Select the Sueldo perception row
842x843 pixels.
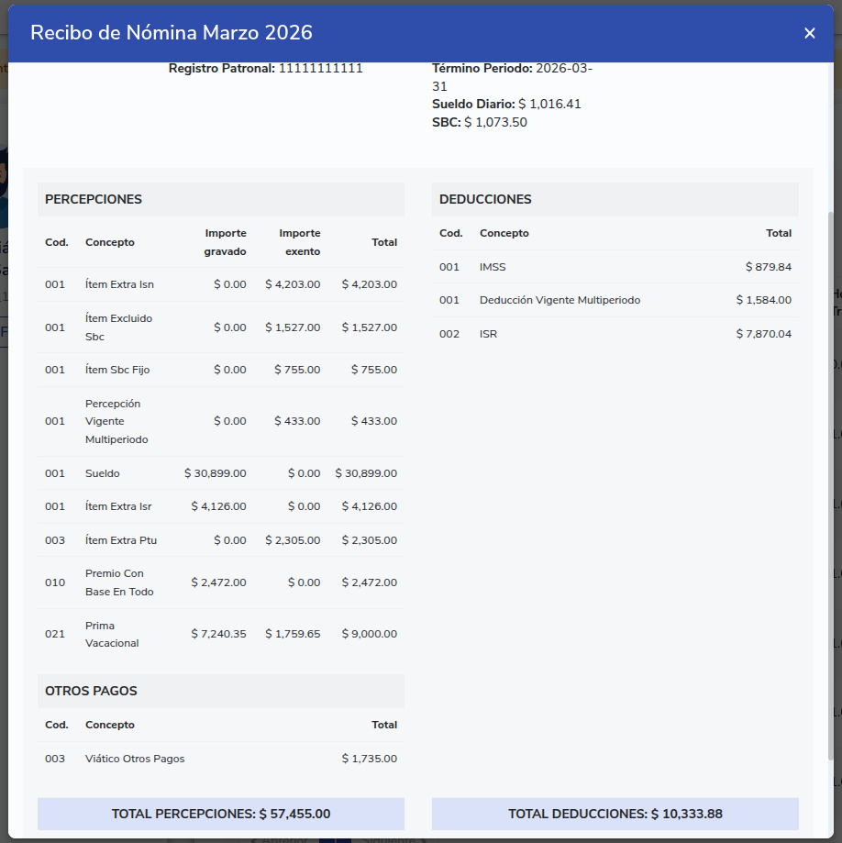[x=220, y=473]
